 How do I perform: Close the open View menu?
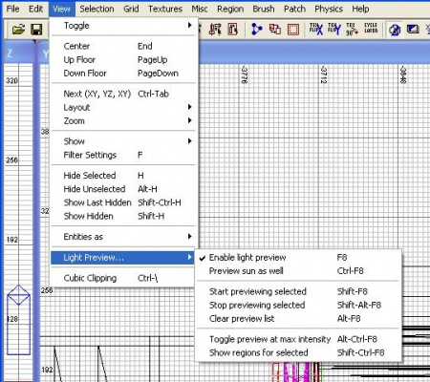61,9
